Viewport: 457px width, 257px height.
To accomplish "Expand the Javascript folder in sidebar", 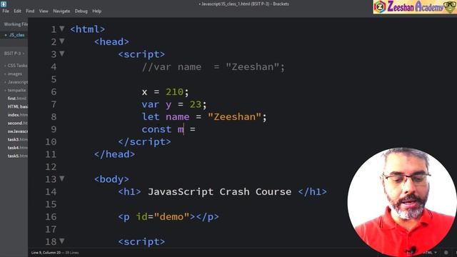I will pyautogui.click(x=16, y=82).
